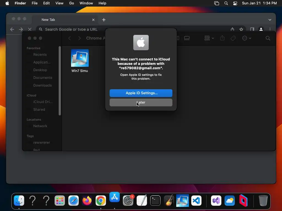Open Spotlight search in menu bar
The width and height of the screenshot is (282, 211).
click(x=226, y=3)
